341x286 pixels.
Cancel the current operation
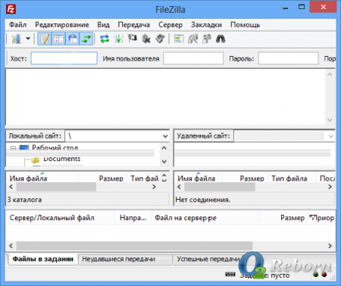(133, 39)
